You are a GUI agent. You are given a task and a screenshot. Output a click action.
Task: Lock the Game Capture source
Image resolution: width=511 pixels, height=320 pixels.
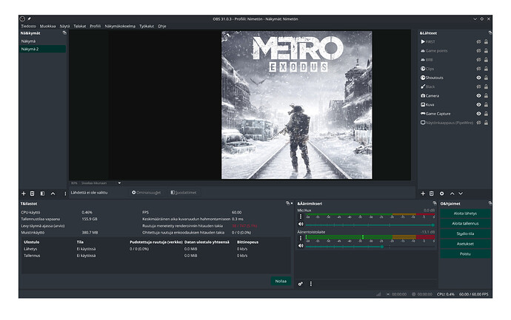(x=486, y=114)
